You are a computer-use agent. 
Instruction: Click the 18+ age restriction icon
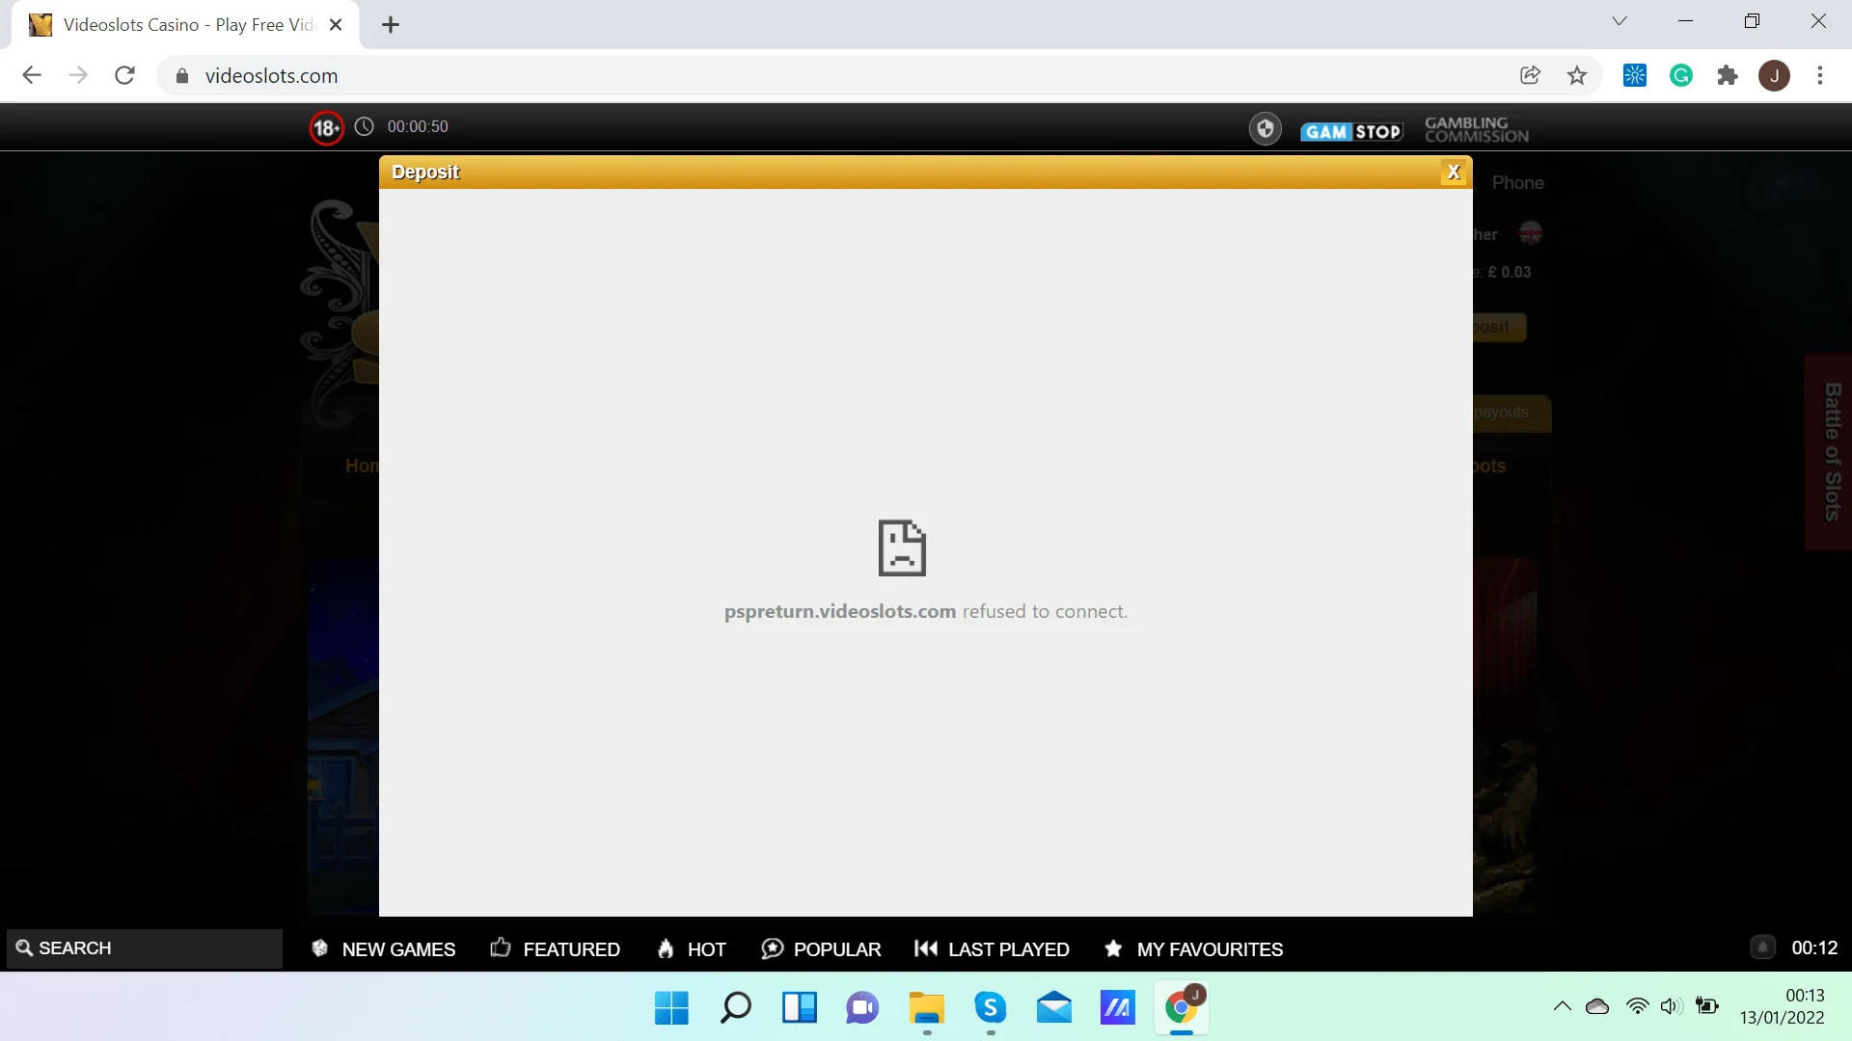click(326, 127)
